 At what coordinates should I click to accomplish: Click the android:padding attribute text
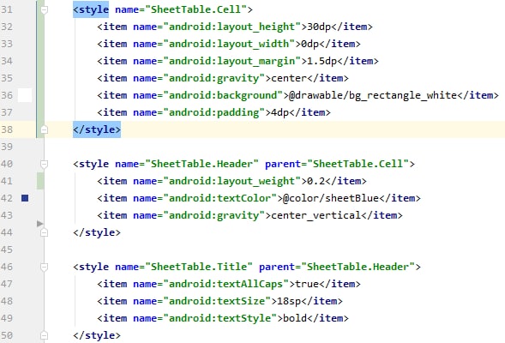pyautogui.click(x=213, y=112)
